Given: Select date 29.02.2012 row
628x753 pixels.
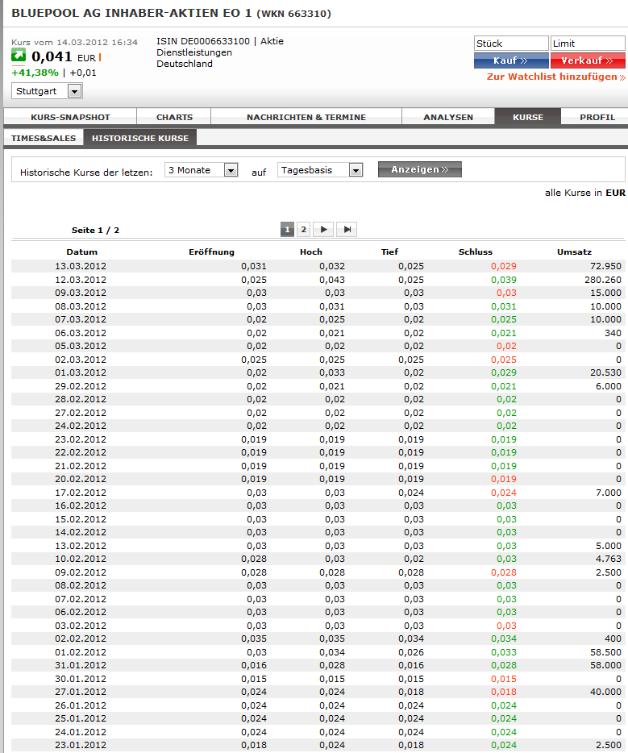Looking at the screenshot, I should [x=318, y=386].
